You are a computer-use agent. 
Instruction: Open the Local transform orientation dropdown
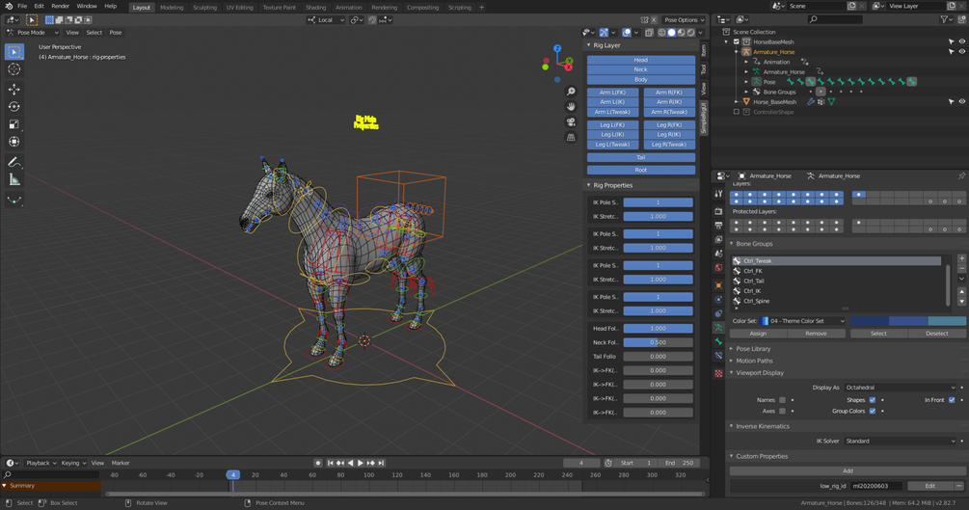click(x=326, y=20)
